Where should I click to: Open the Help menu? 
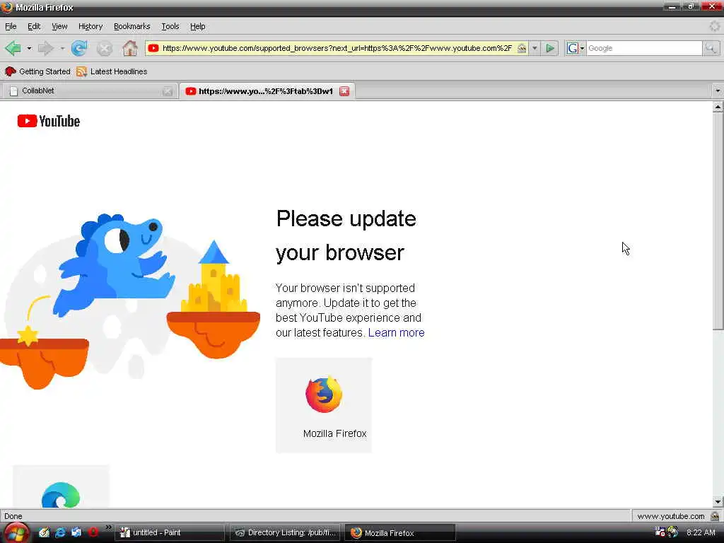pos(198,26)
